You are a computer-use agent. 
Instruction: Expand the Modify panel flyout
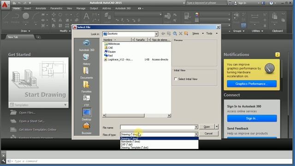pyautogui.click(x=65, y=31)
